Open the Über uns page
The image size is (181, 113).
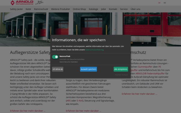pyautogui.click(x=135, y=9)
